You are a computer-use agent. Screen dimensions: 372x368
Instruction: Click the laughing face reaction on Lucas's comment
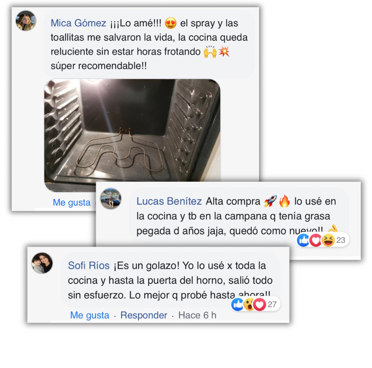328,240
